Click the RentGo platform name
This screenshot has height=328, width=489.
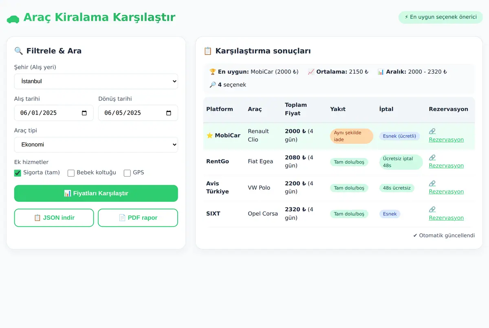[218, 162]
